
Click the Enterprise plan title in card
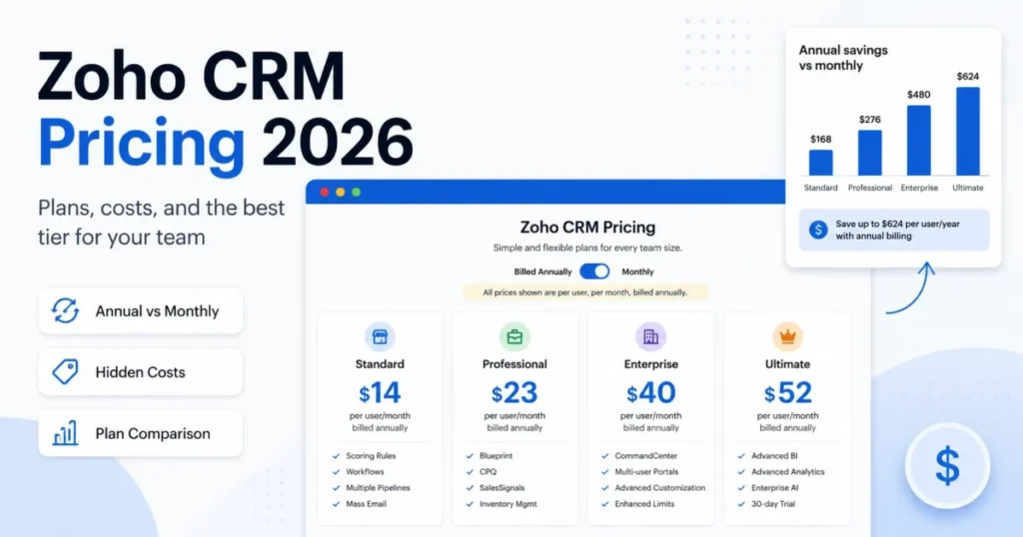tap(651, 363)
